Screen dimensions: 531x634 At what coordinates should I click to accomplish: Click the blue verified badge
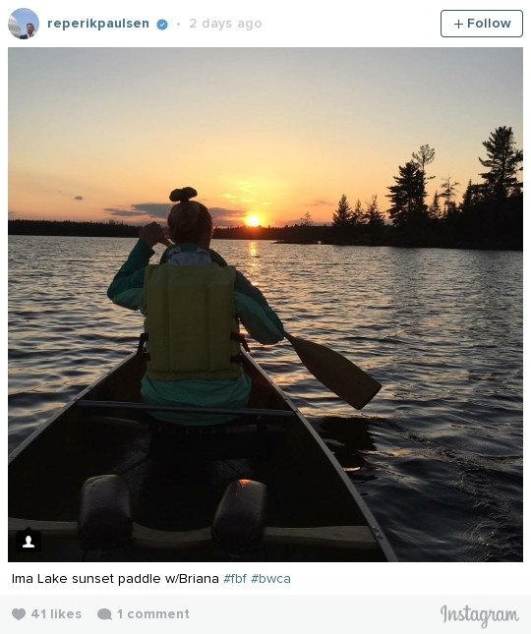[162, 25]
